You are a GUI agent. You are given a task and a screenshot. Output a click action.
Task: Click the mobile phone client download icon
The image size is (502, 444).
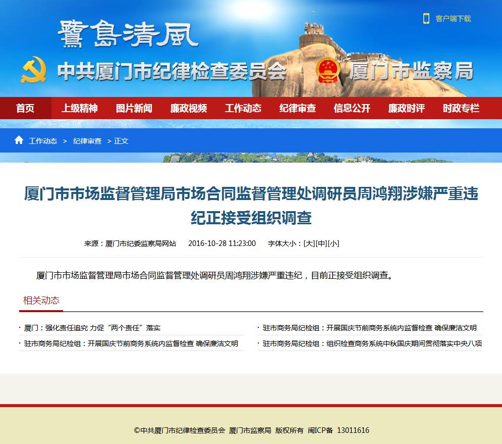(426, 19)
